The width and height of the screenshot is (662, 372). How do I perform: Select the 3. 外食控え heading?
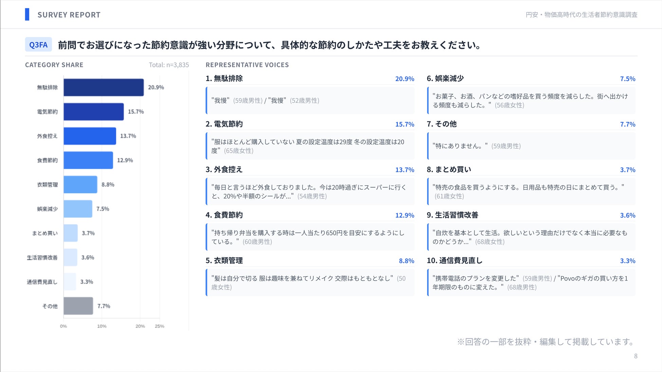224,169
